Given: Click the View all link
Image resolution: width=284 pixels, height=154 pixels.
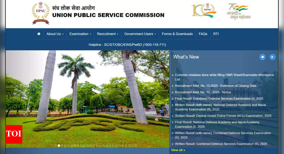Looking at the screenshot, I should [178, 150].
